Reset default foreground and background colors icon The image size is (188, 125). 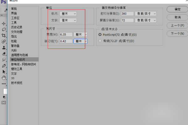tap(4, 97)
